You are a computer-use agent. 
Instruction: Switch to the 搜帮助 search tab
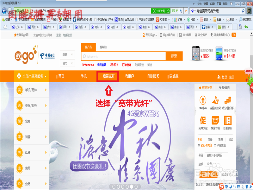(x=103, y=47)
